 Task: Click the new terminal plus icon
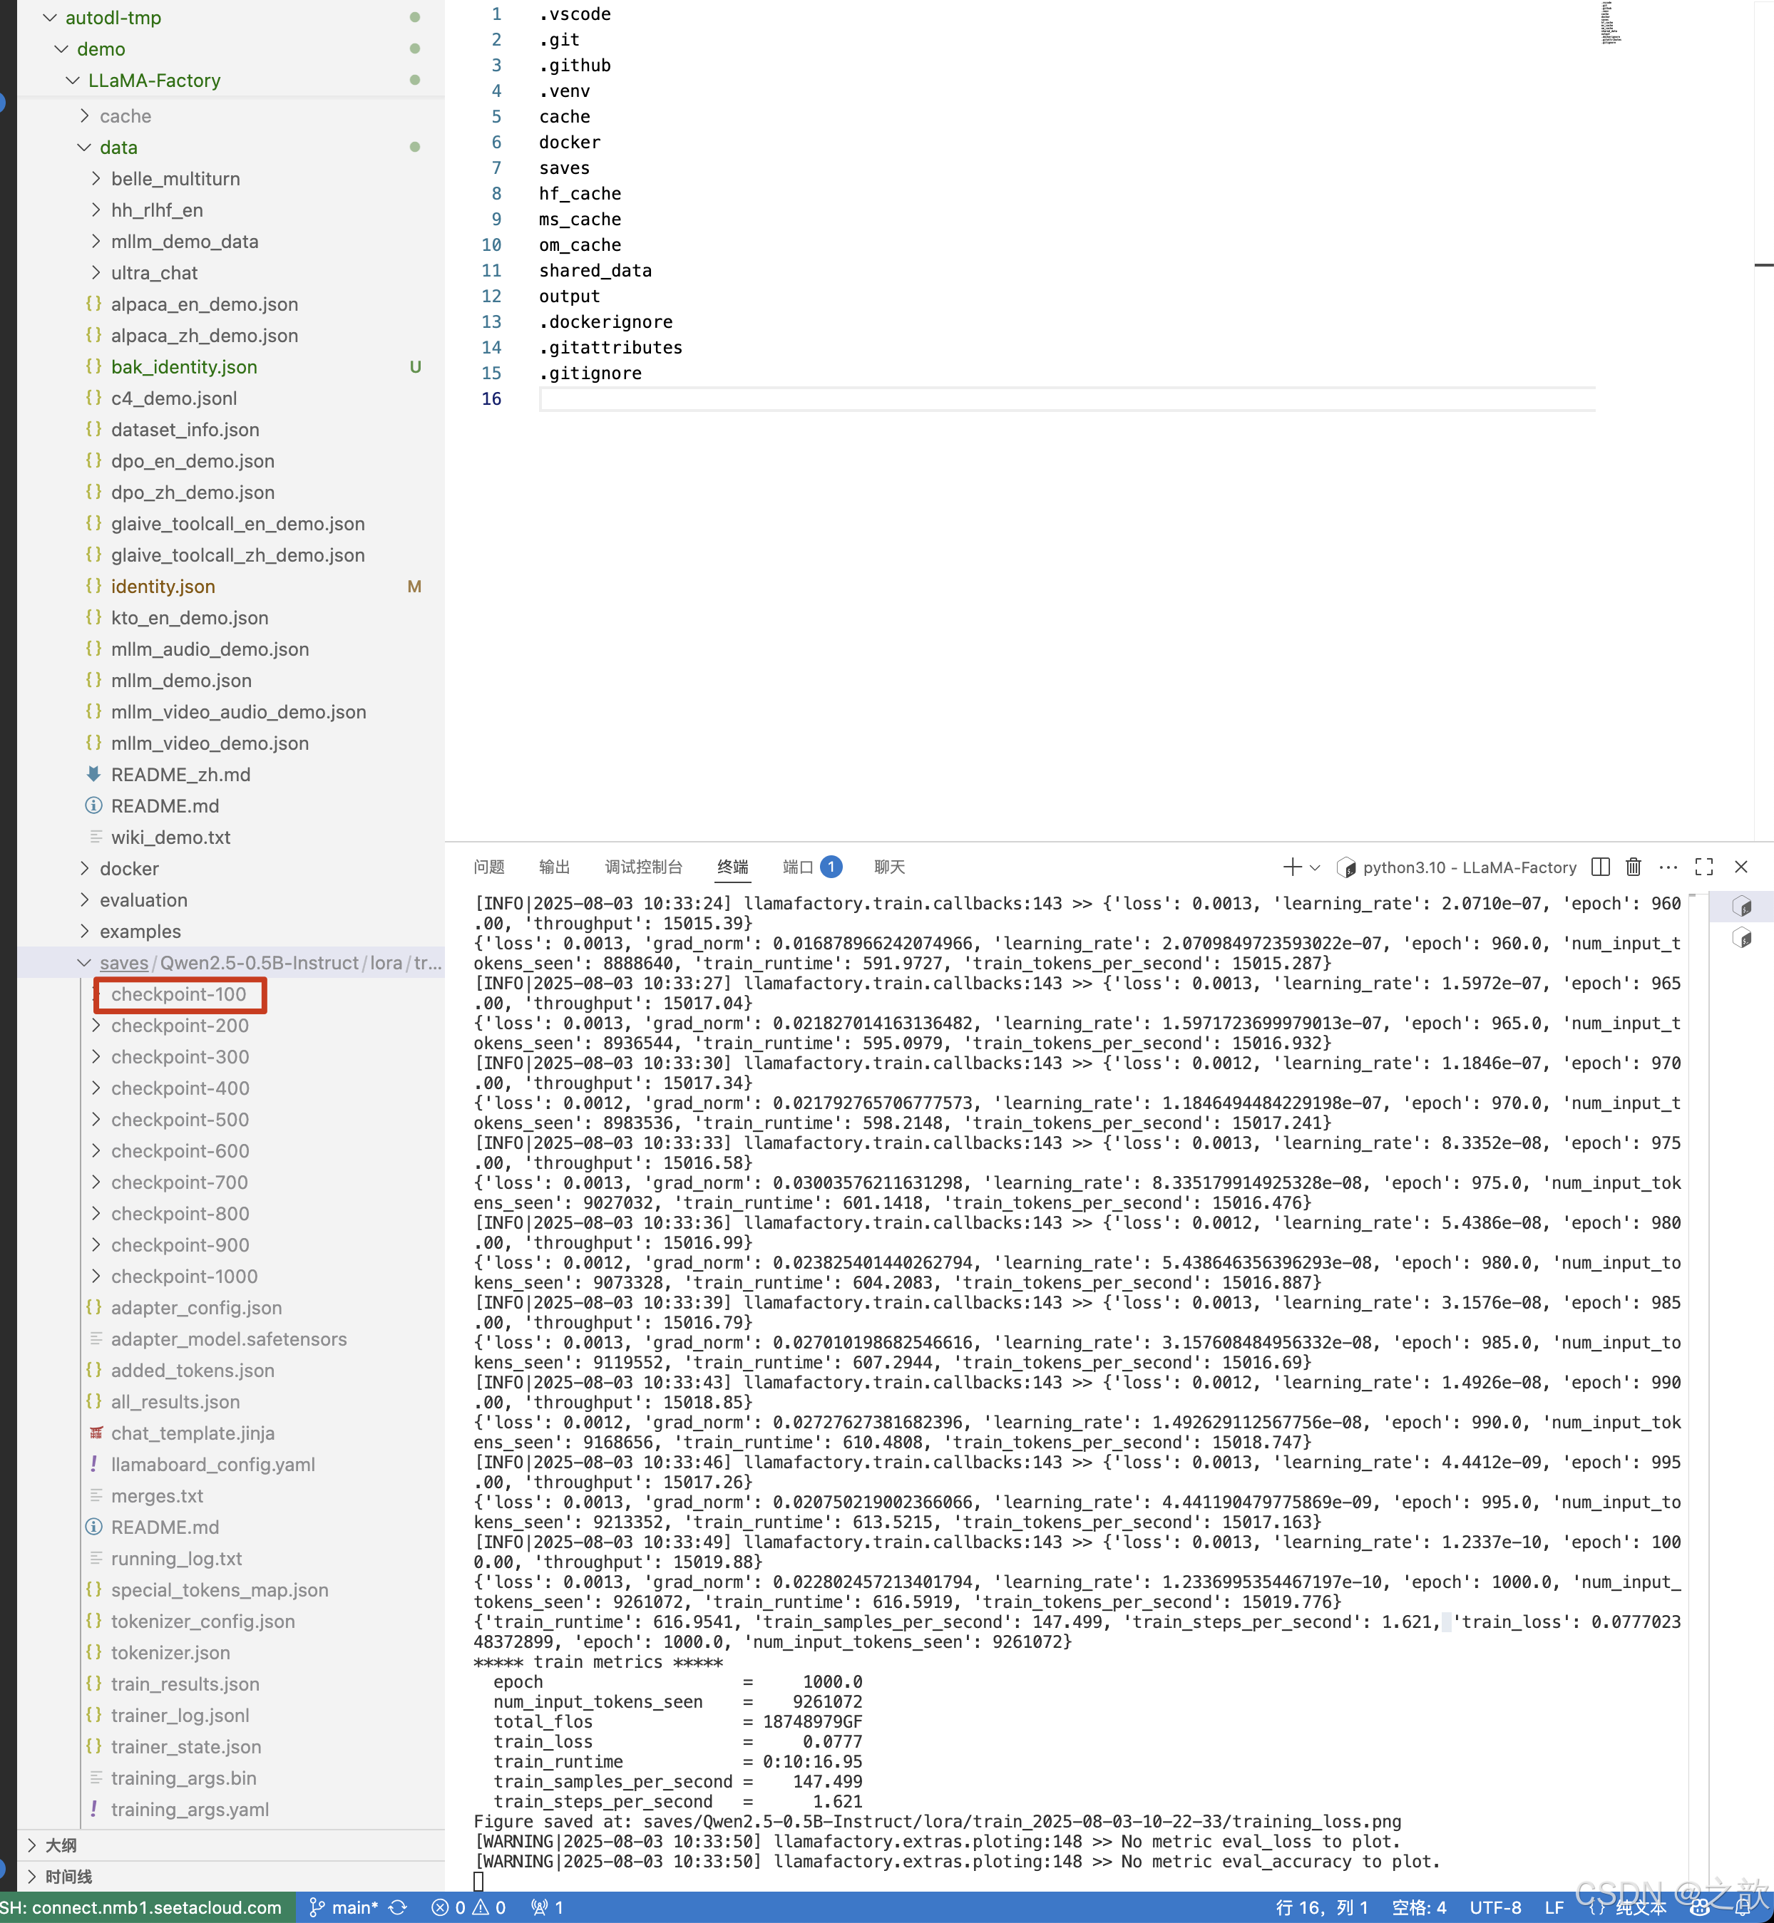click(x=1292, y=867)
